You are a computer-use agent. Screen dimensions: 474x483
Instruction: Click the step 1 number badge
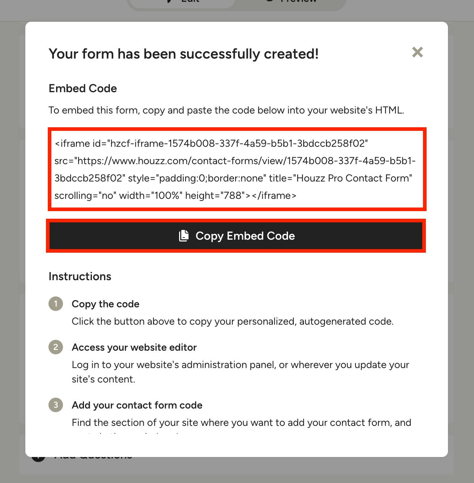click(56, 304)
